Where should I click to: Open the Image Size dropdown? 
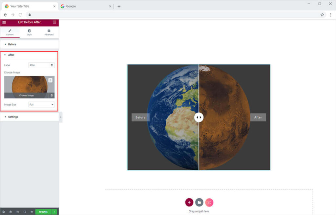[x=41, y=105]
